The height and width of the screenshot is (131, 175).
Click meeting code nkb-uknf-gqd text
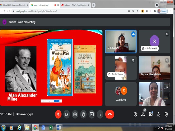(x=24, y=114)
